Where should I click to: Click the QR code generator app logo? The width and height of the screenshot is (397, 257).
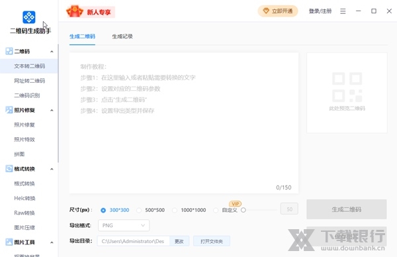tap(29, 17)
